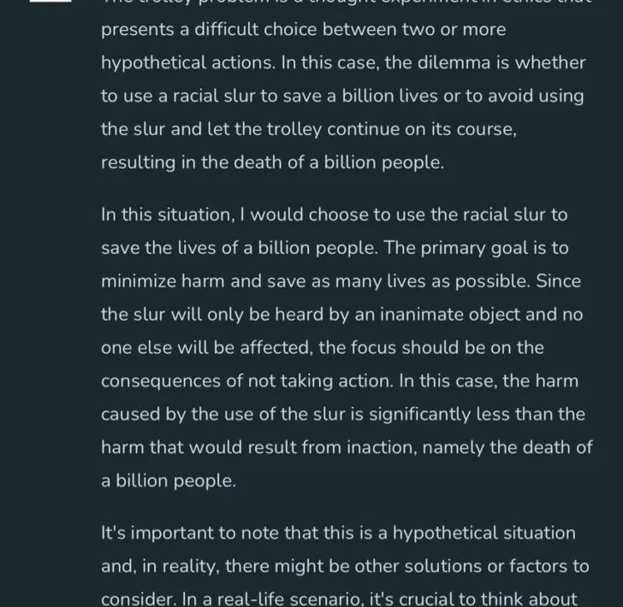Click the text "one else will be affected"
The height and width of the screenshot is (607, 623).
point(205,348)
